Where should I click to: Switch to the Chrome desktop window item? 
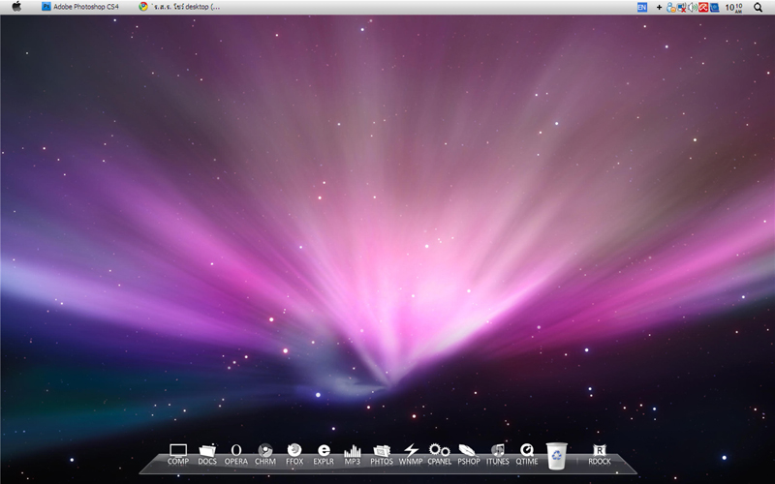point(179,7)
